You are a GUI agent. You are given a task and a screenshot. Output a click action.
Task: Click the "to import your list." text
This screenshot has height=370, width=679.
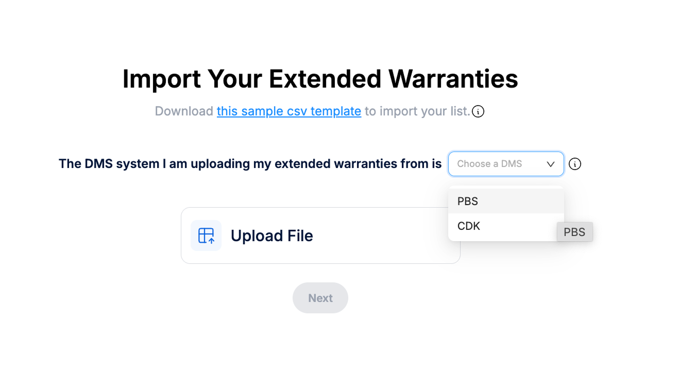417,111
